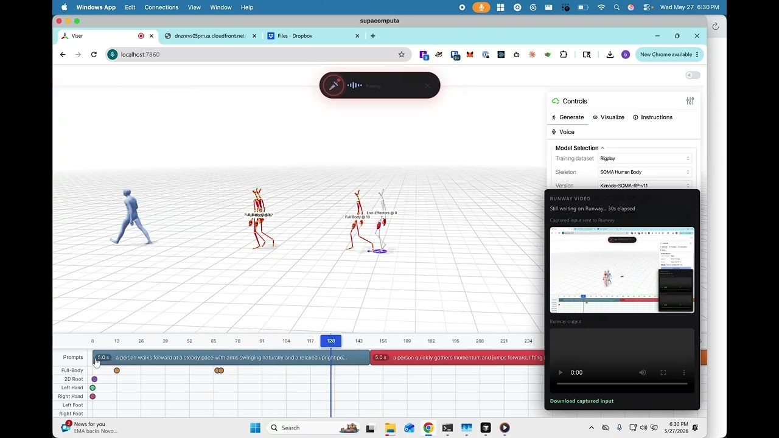Click the microphone button in recording overlay
Screen dimensions: 779x438
334,85
